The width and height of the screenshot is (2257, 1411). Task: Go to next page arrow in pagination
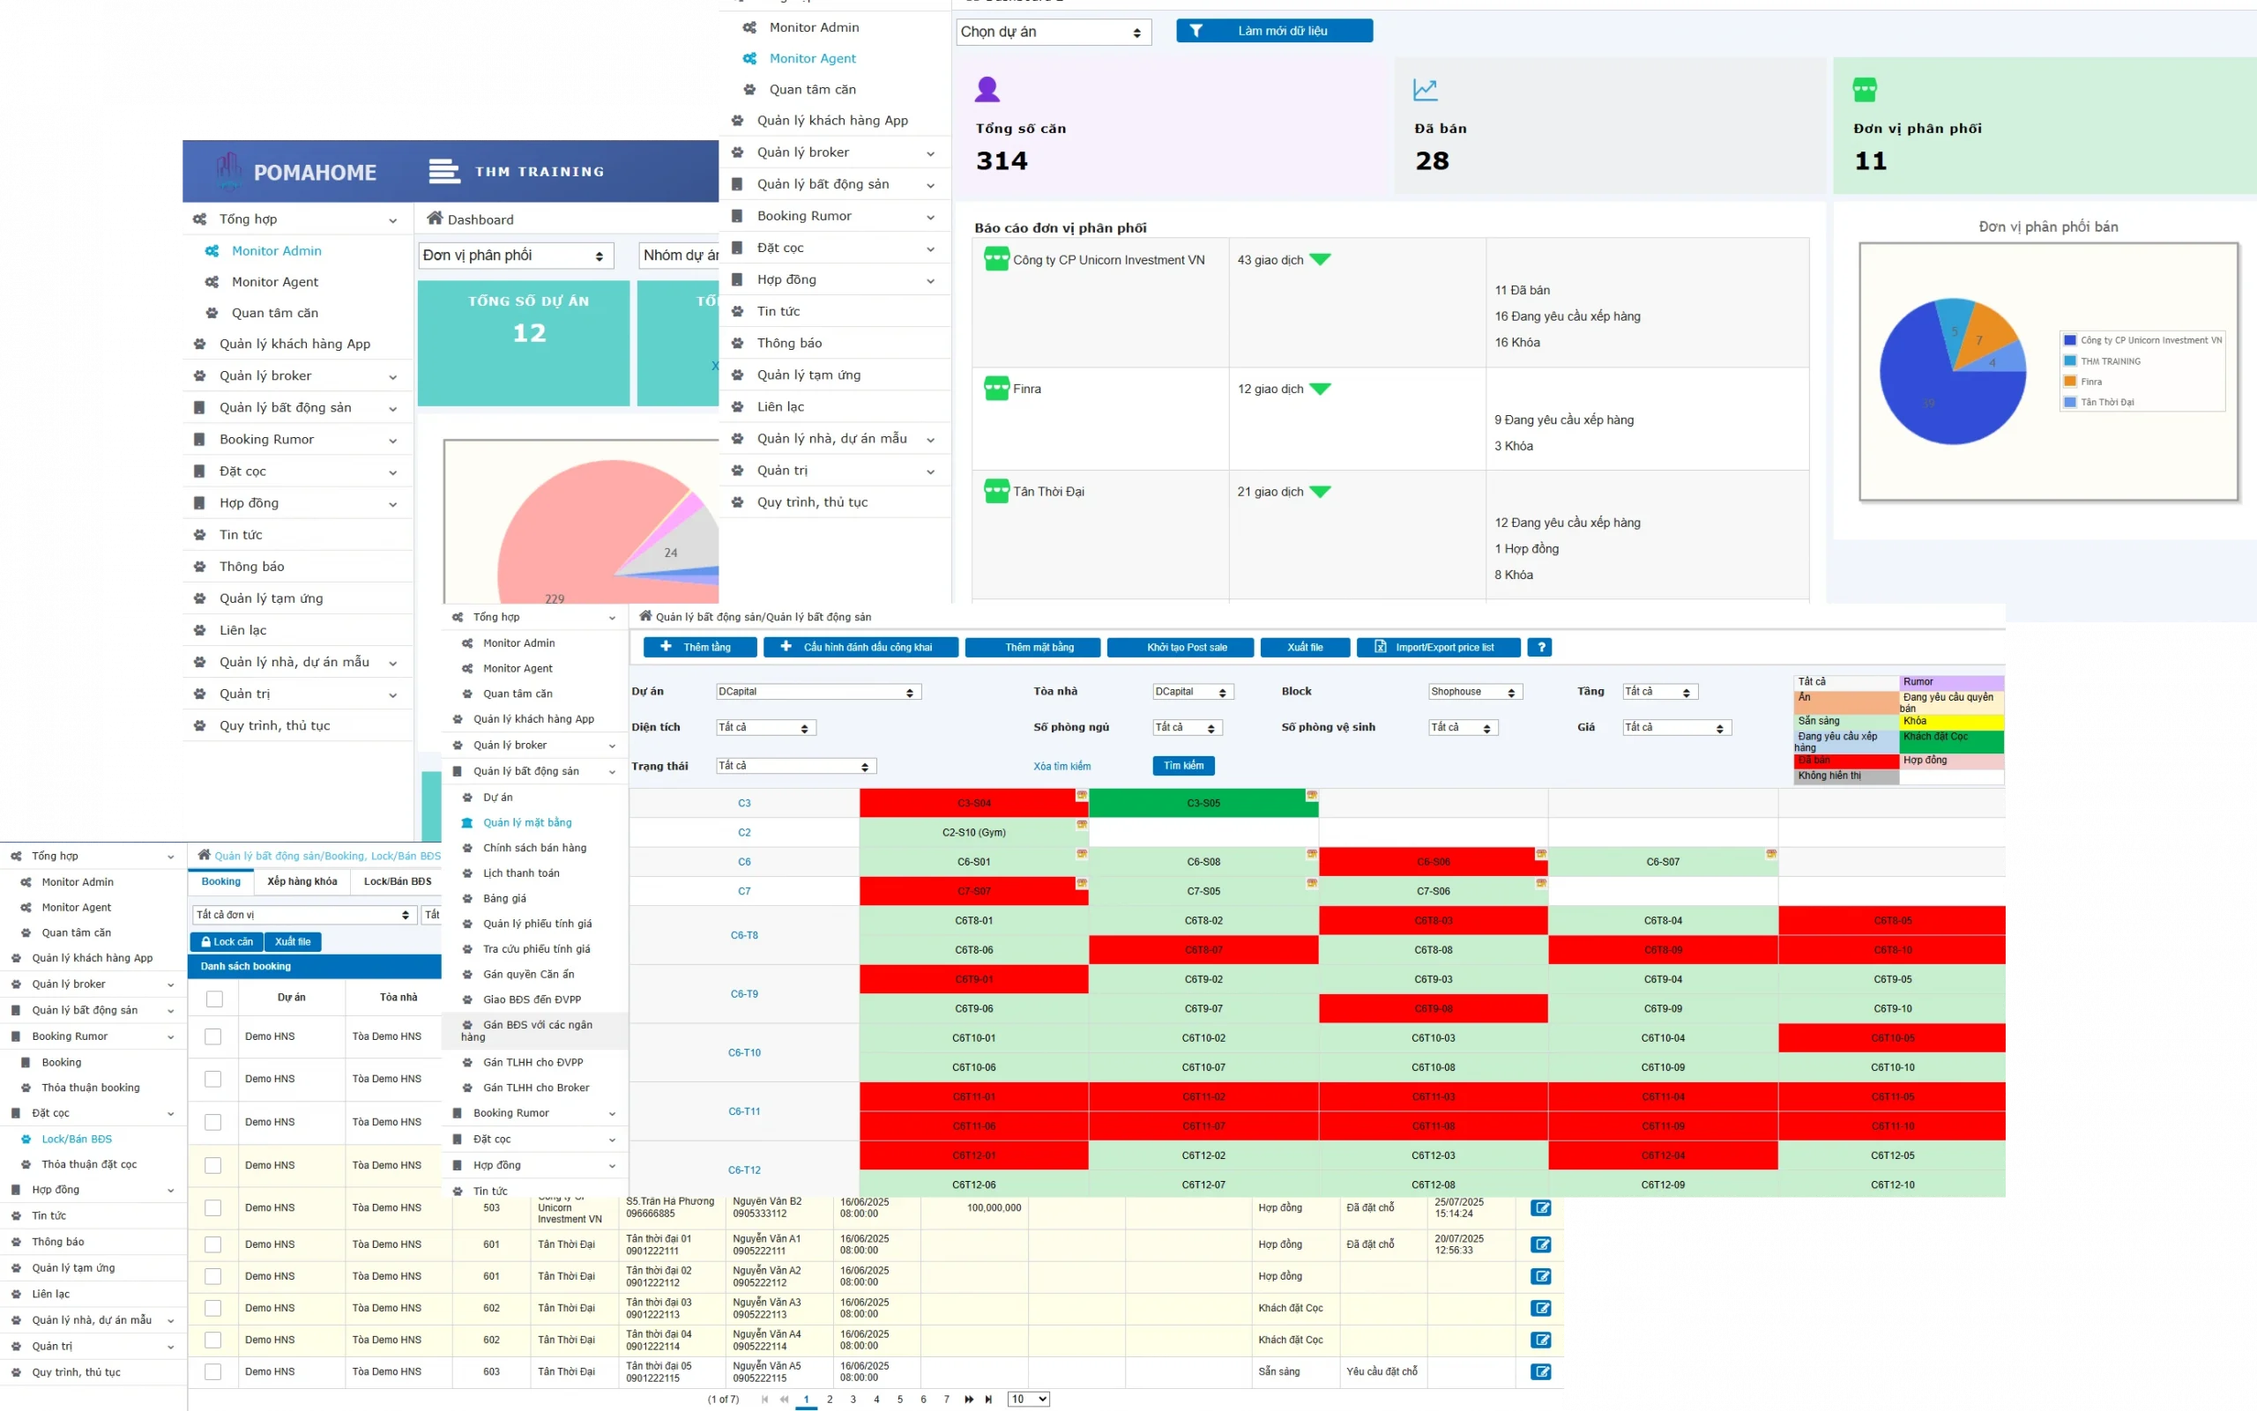point(969,1399)
